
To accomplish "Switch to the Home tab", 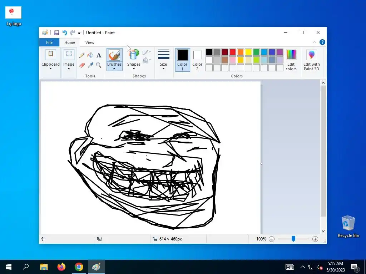I will tap(70, 42).
